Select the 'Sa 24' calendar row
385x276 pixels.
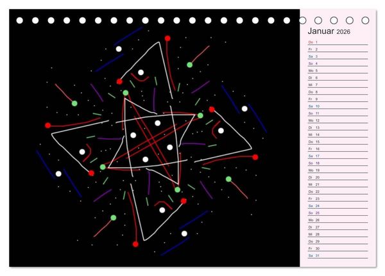pos(338,206)
